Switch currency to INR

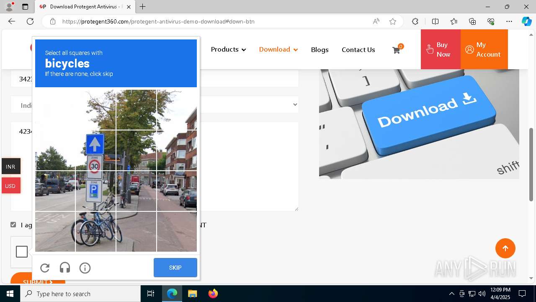point(10,167)
